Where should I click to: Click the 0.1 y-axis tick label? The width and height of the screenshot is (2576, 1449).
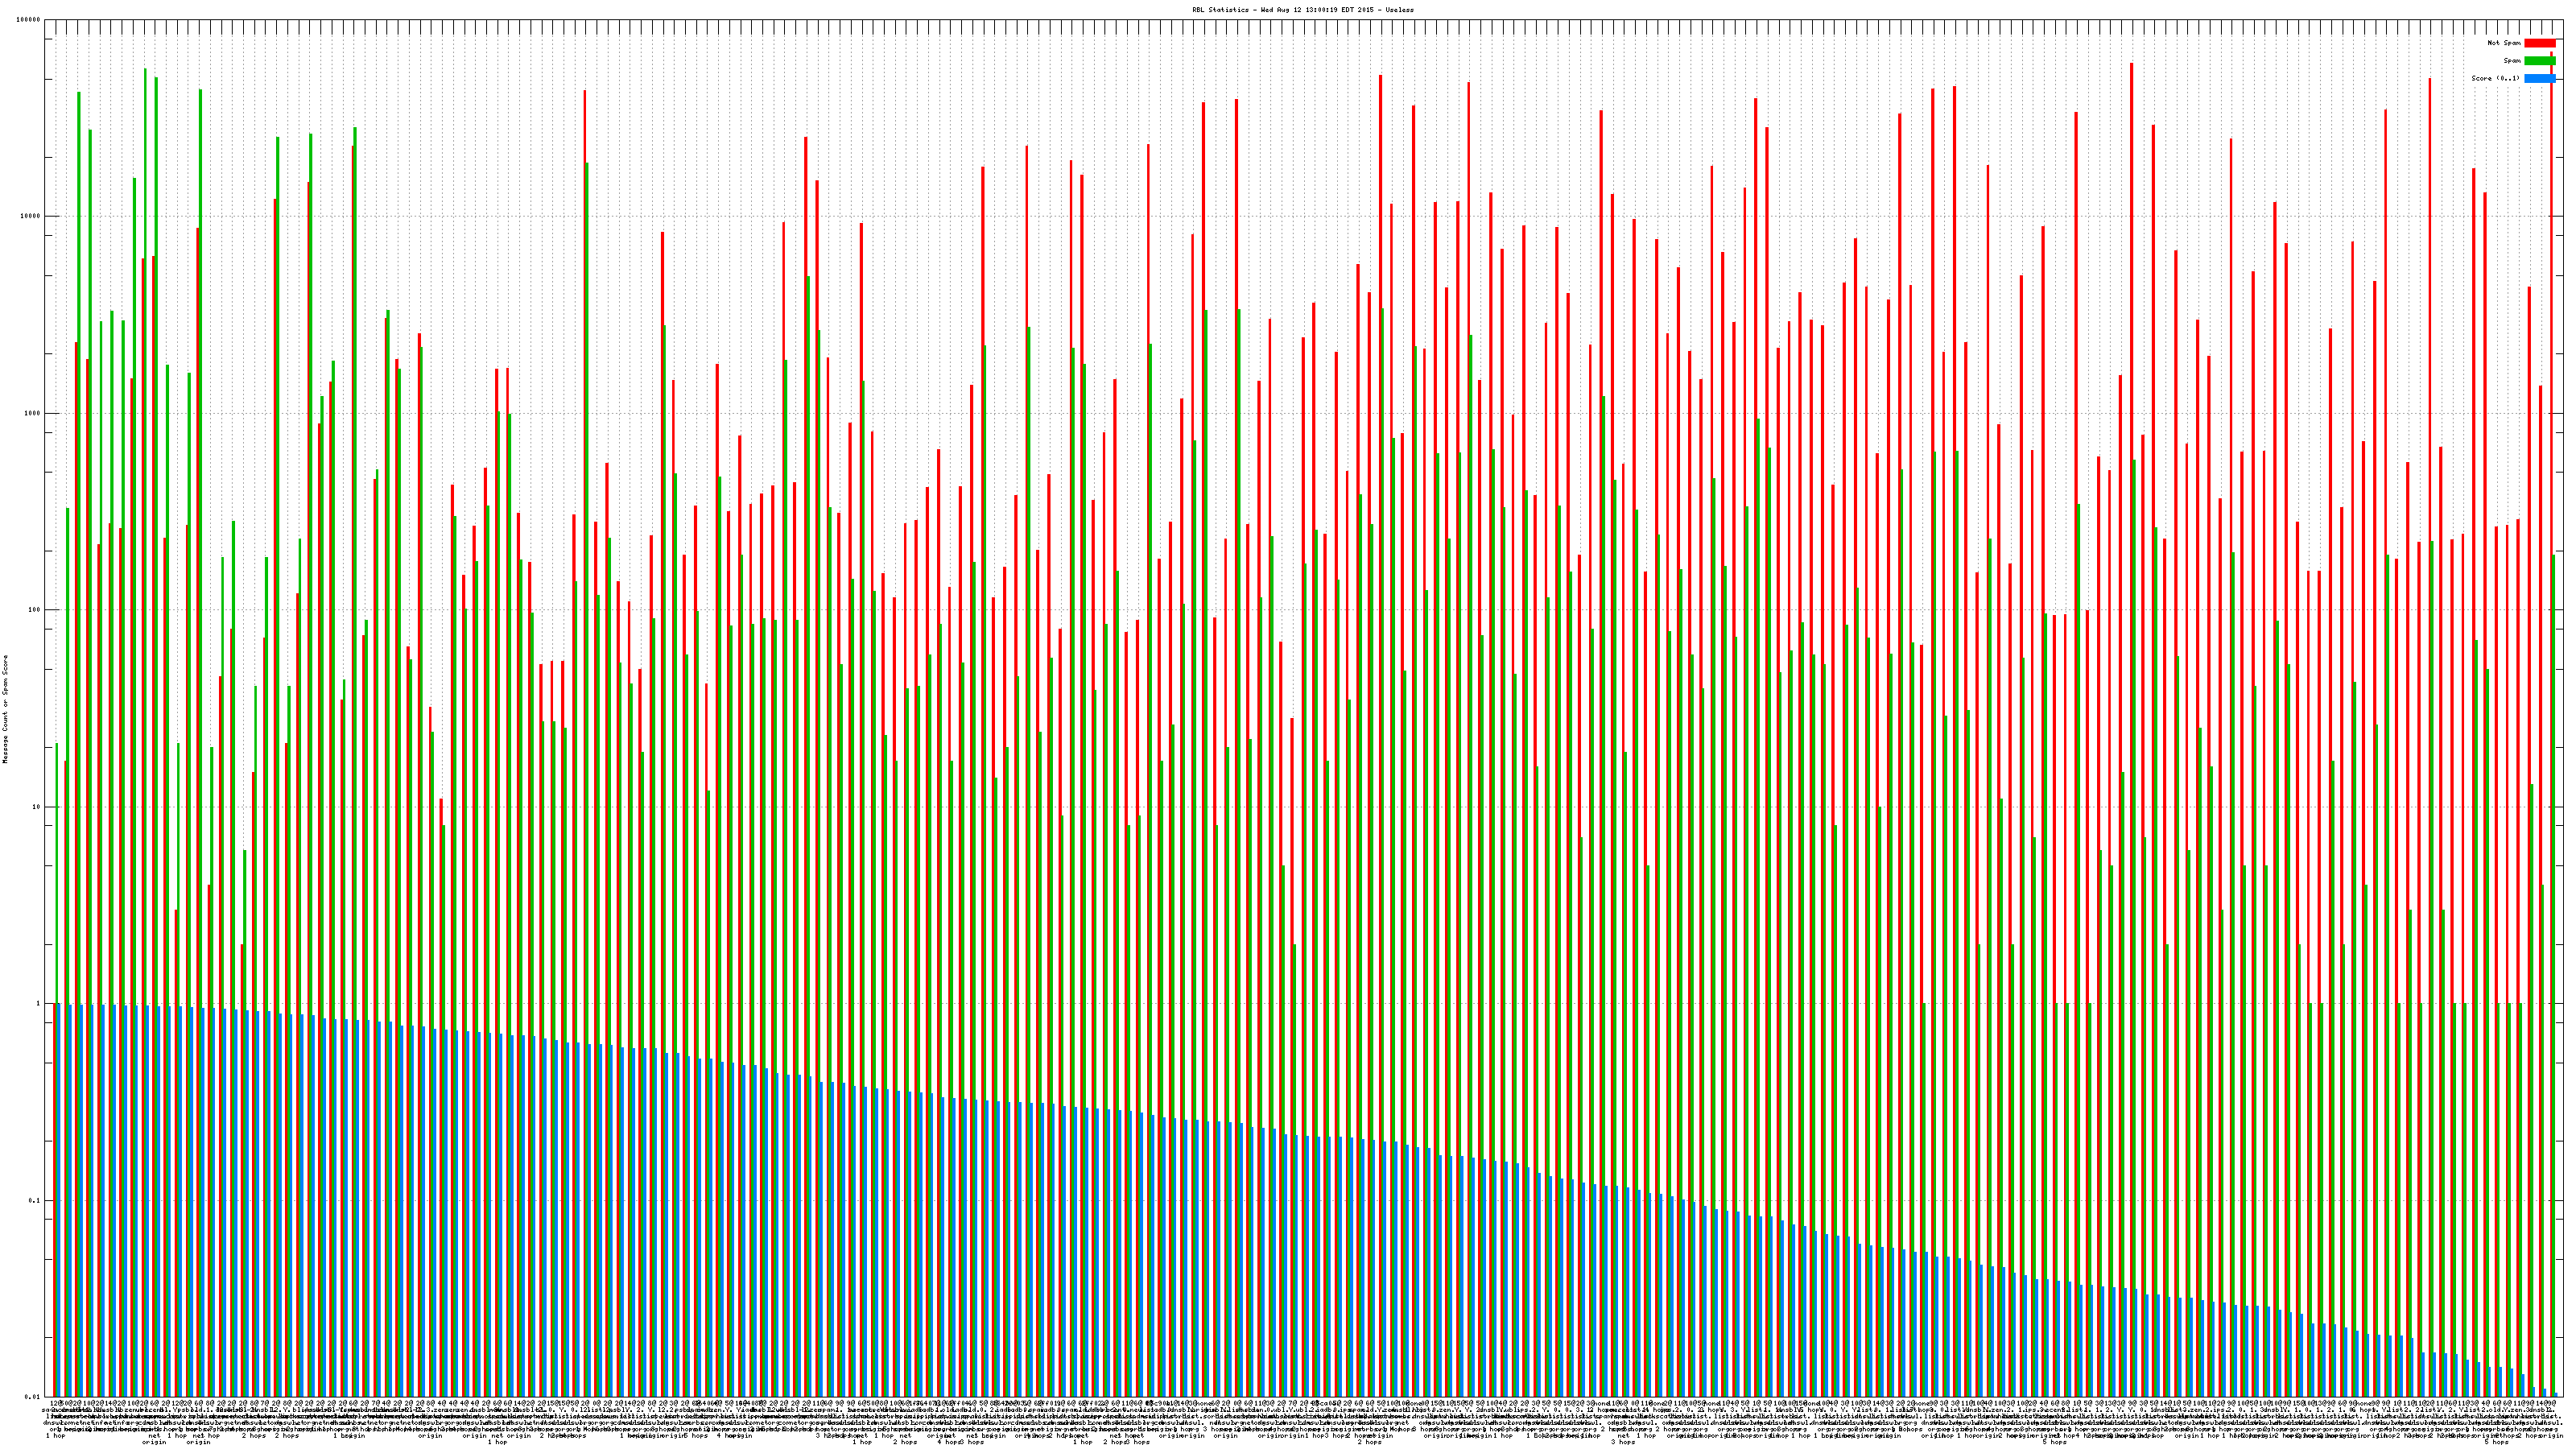(35, 1200)
